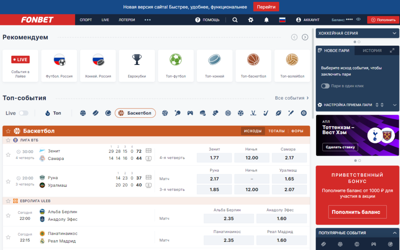The image size is (400, 250).
Task: Select second dot under Хоккейная серия
Action: [x=359, y=42]
